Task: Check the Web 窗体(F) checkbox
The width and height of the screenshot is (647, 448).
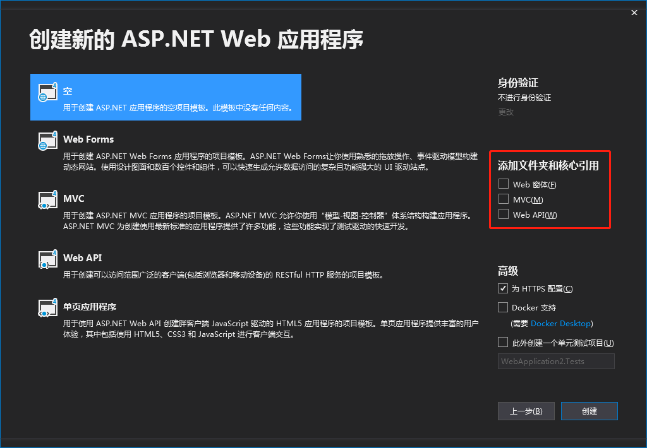Action: [504, 184]
